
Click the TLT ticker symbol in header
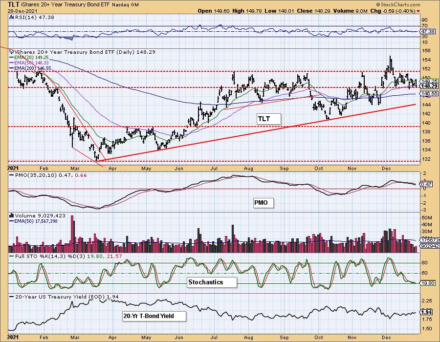(14, 4)
